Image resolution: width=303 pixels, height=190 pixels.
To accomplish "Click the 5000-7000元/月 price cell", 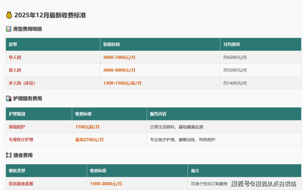I will tap(119, 57).
